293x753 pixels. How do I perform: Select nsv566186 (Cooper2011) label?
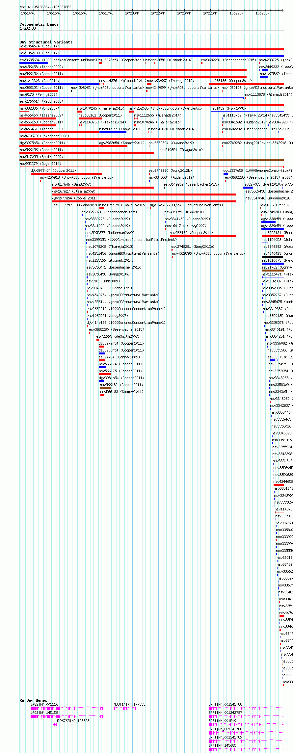(230, 81)
